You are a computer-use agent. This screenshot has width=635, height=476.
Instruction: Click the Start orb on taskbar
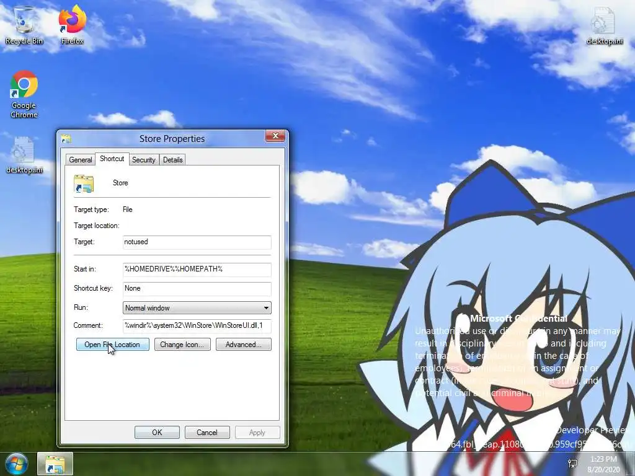[x=17, y=464]
